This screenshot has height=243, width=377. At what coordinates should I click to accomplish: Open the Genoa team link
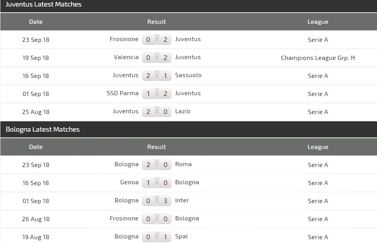click(x=129, y=182)
